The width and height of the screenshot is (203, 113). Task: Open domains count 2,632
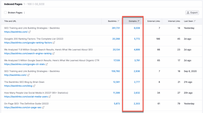tap(137, 93)
